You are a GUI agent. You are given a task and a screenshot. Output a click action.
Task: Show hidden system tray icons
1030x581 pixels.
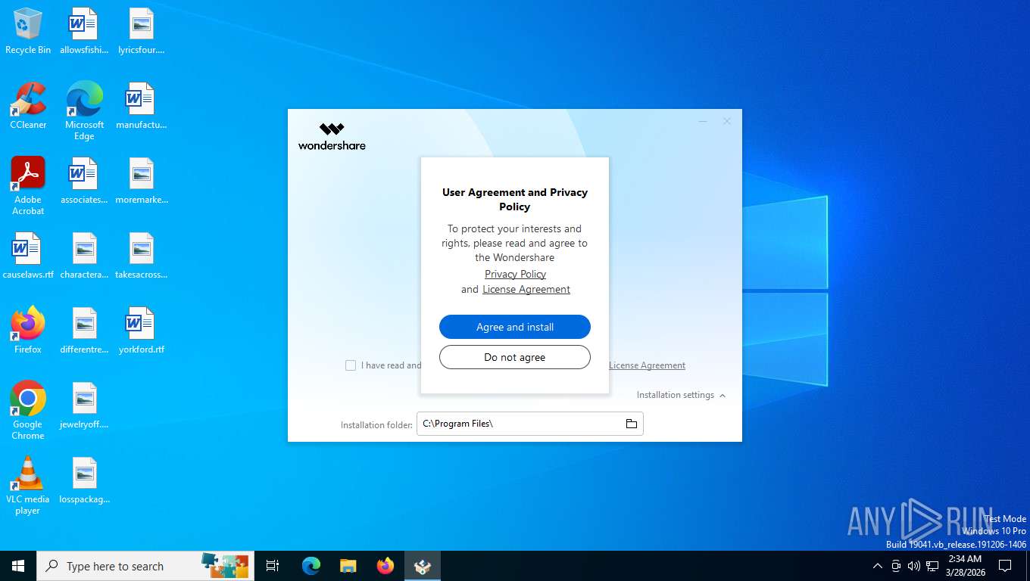tap(878, 566)
